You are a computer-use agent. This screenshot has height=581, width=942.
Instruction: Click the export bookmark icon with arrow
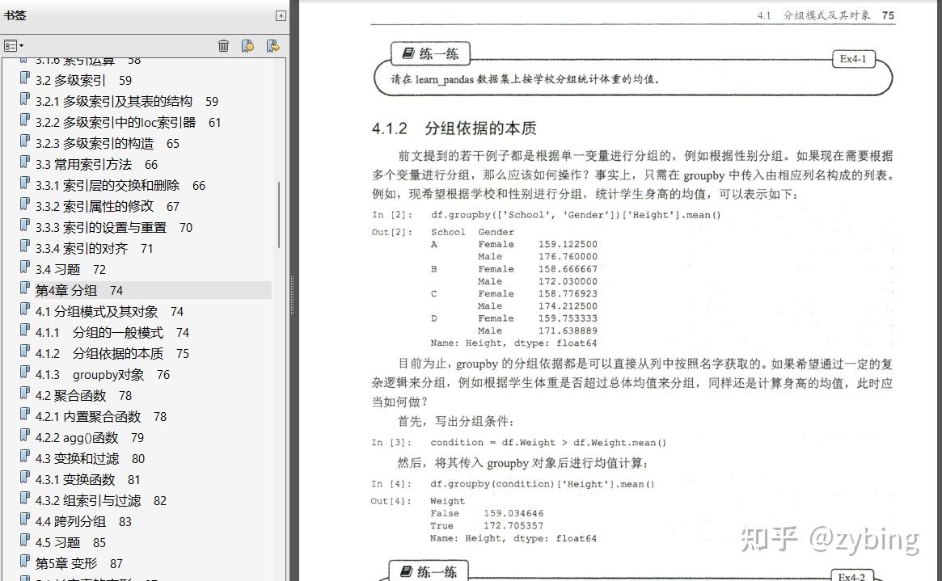pyautogui.click(x=273, y=46)
